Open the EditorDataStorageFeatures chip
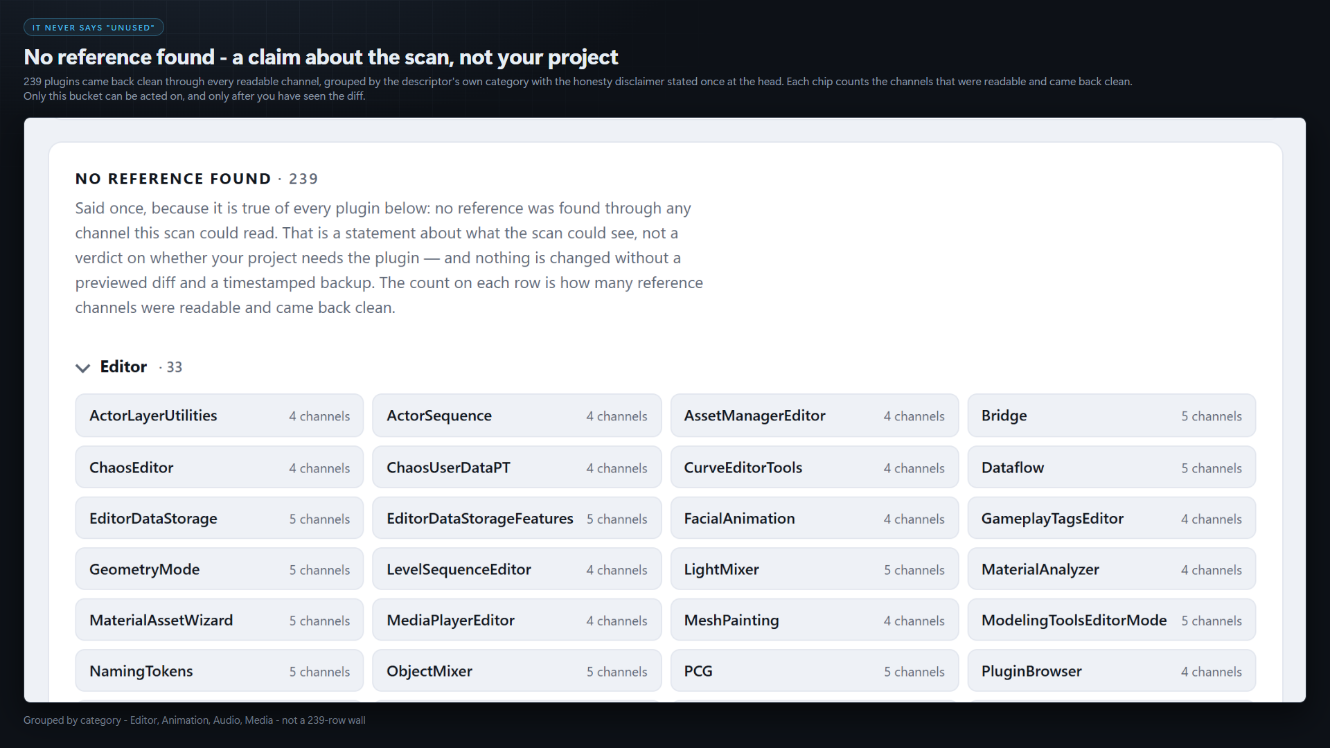 tap(517, 518)
